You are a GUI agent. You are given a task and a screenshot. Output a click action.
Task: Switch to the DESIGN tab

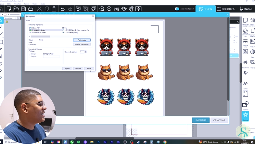coord(206,9)
